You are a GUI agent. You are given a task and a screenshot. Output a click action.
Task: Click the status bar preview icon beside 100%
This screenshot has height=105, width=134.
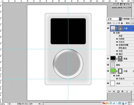(9, 104)
